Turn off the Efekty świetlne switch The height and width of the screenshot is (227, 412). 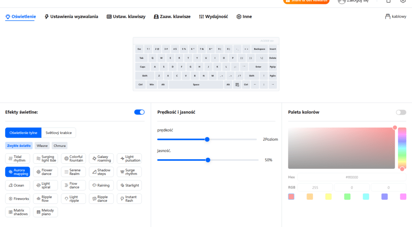(x=139, y=112)
